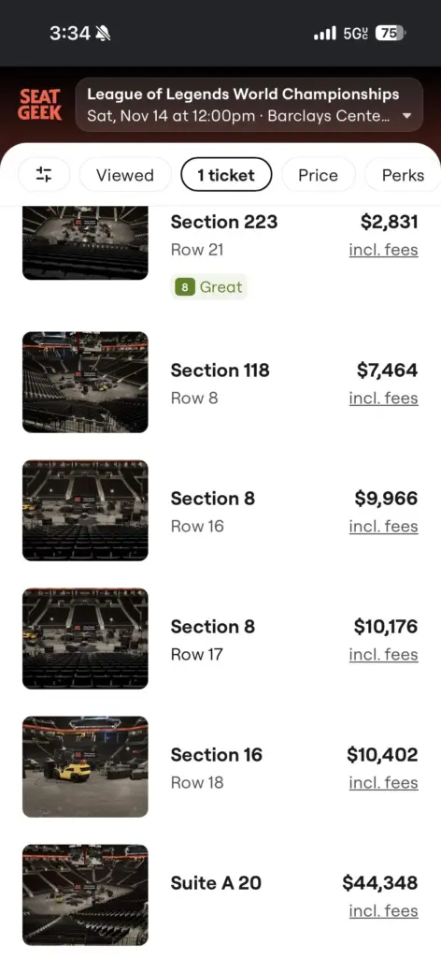Viewport: 441px width, 958px height.
Task: View the Section 223 seat photo
Action: click(x=85, y=243)
